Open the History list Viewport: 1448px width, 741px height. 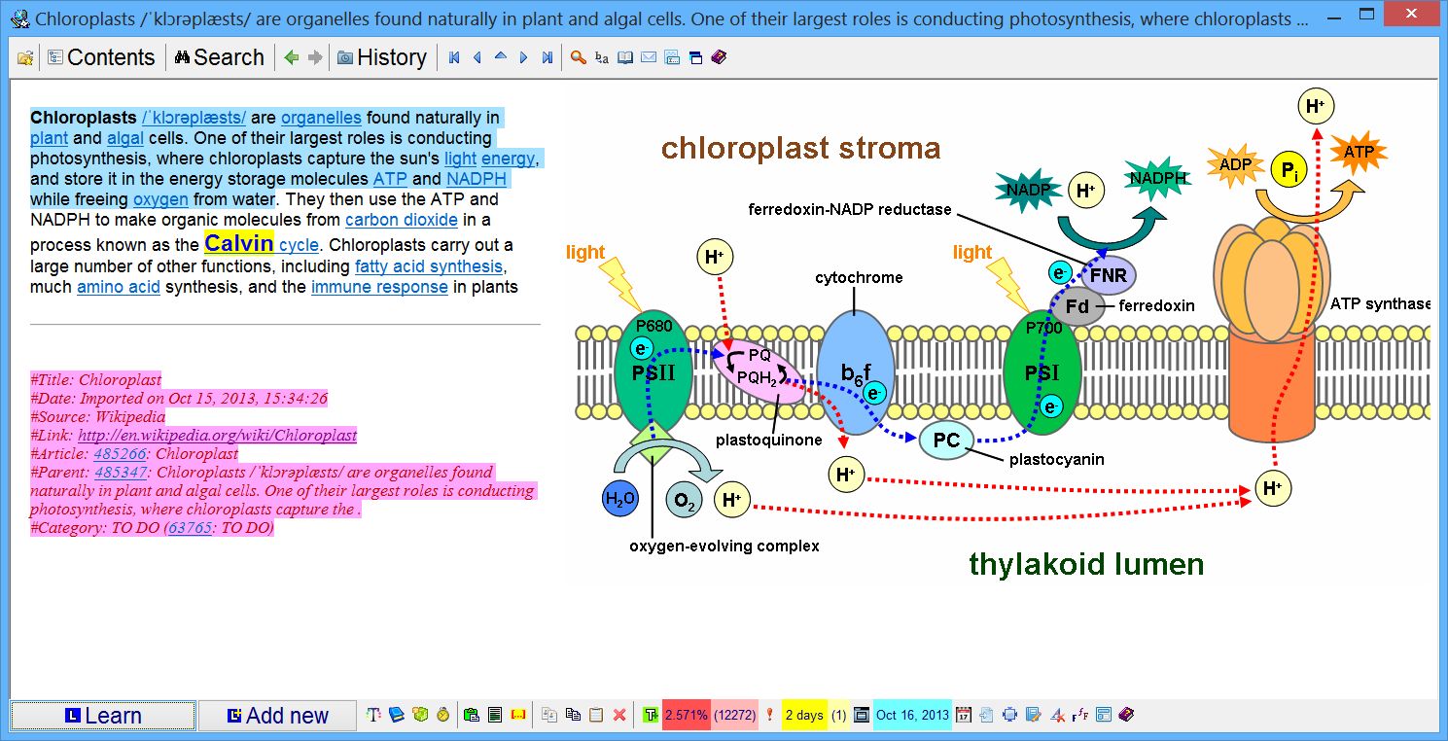pyautogui.click(x=382, y=57)
